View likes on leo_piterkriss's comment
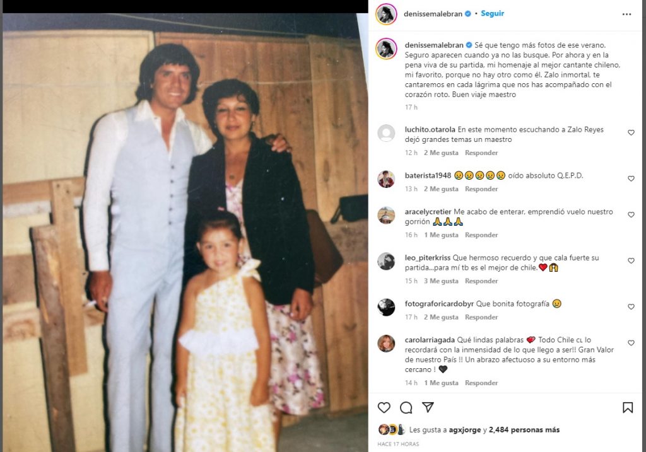The height and width of the screenshot is (452, 646). point(441,281)
